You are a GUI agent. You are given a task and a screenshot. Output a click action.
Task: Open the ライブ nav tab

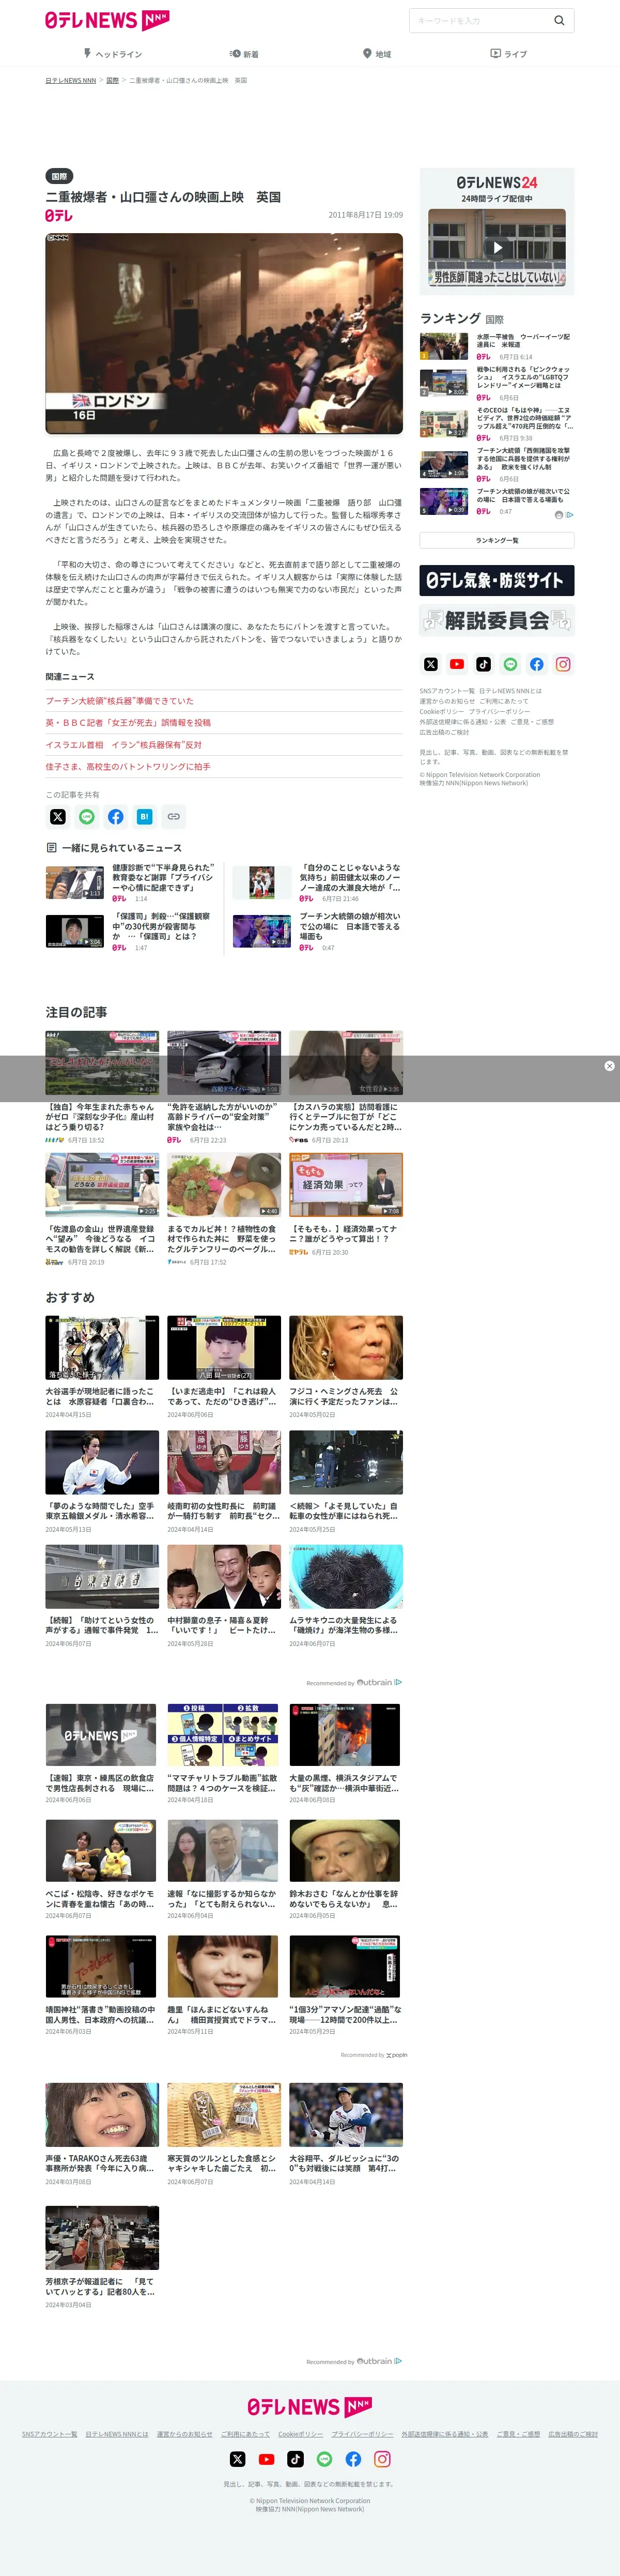[x=508, y=54]
